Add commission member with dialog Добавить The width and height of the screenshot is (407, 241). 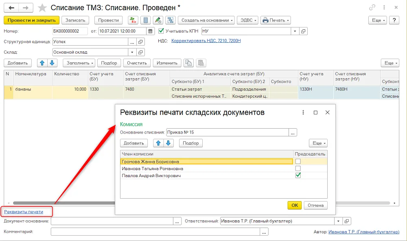point(133,143)
